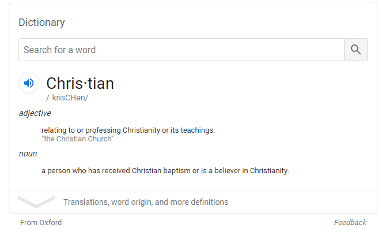Click the "From Oxford" source label
Image resolution: width=382 pixels, height=232 pixels.
[41, 222]
